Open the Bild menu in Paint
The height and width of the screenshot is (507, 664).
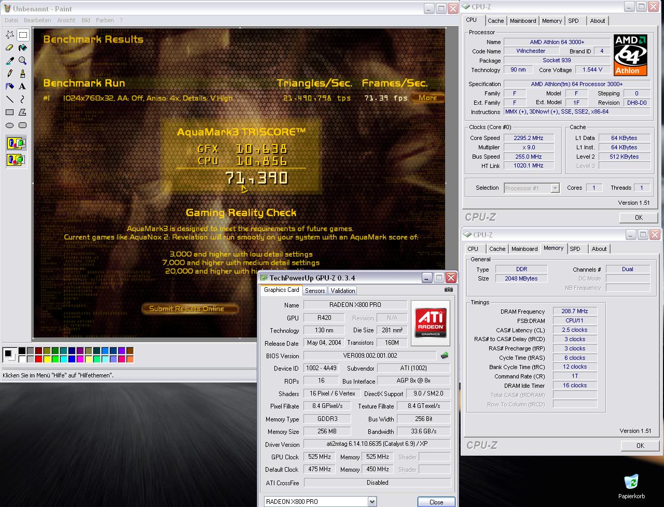[x=86, y=20]
